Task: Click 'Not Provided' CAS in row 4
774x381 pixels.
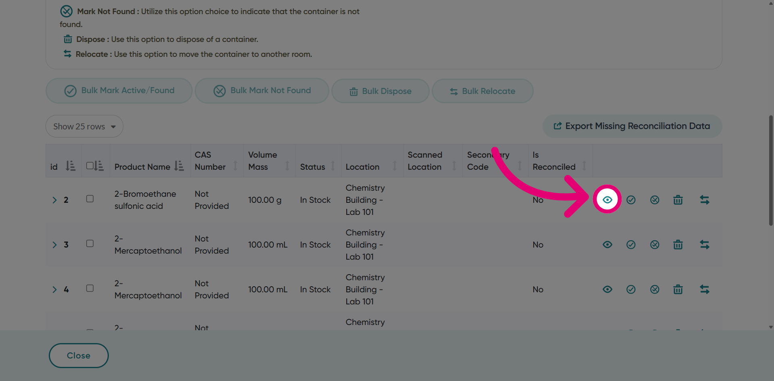Action: (x=212, y=289)
